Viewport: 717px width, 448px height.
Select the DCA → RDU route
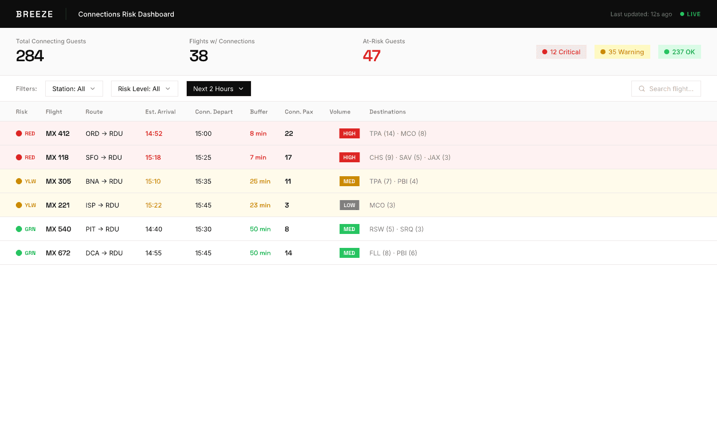point(104,253)
